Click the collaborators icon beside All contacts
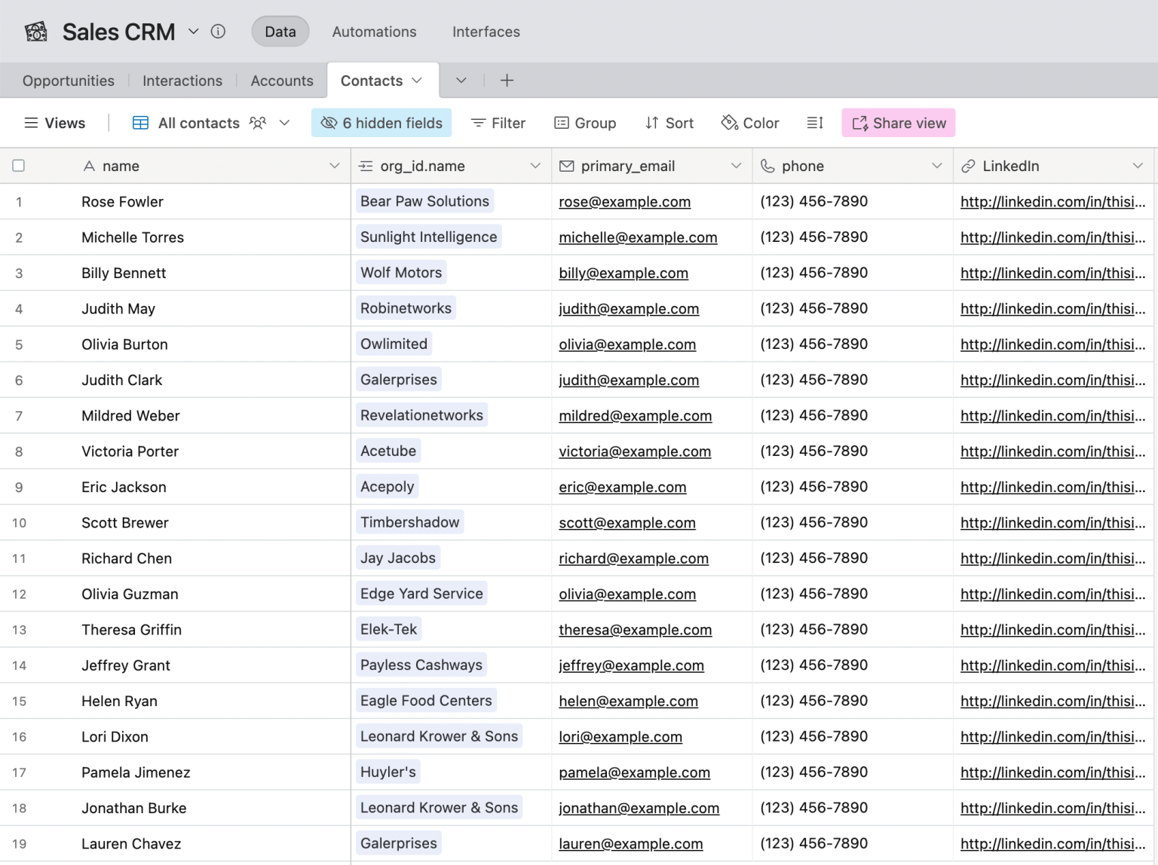Viewport: 1158px width, 865px height. [x=258, y=123]
